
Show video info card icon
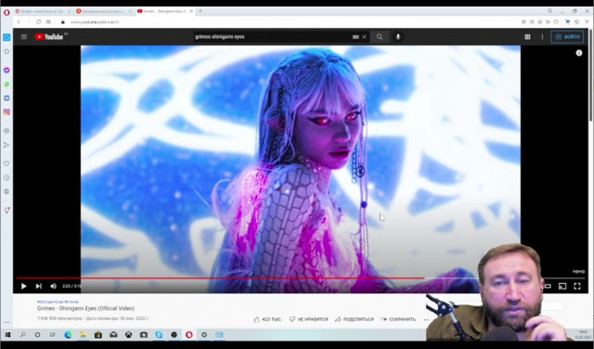pos(579,53)
